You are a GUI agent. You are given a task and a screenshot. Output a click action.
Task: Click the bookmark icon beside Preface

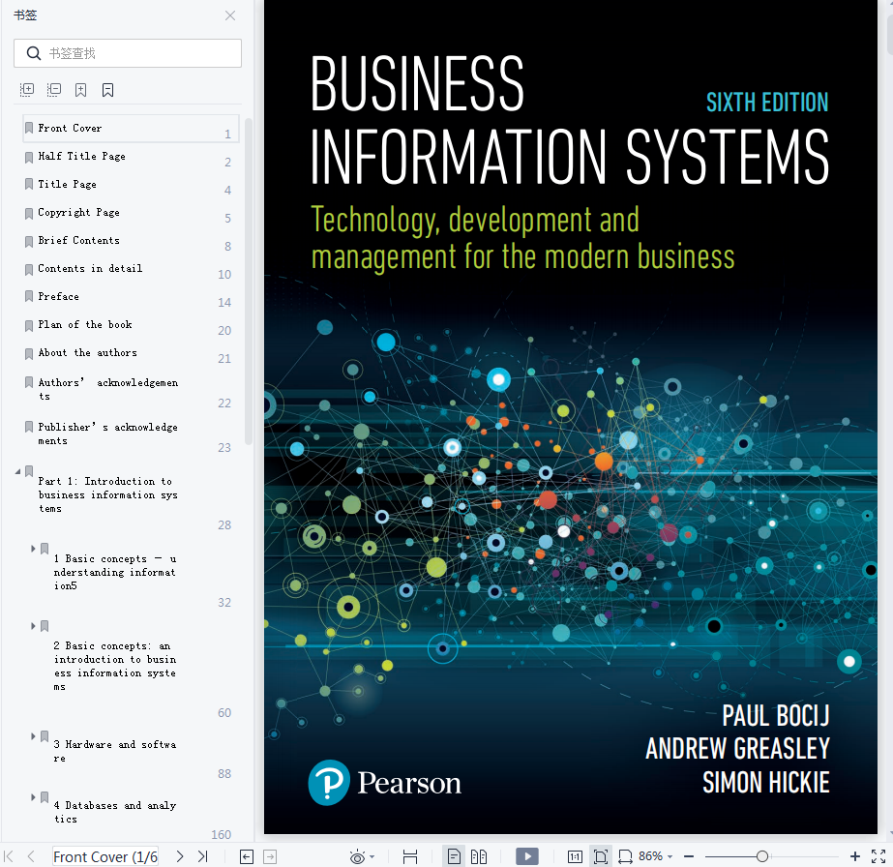tap(29, 296)
